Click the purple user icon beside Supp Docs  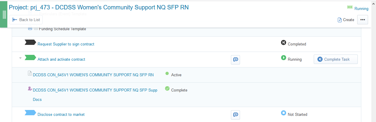pyautogui.click(x=30, y=89)
